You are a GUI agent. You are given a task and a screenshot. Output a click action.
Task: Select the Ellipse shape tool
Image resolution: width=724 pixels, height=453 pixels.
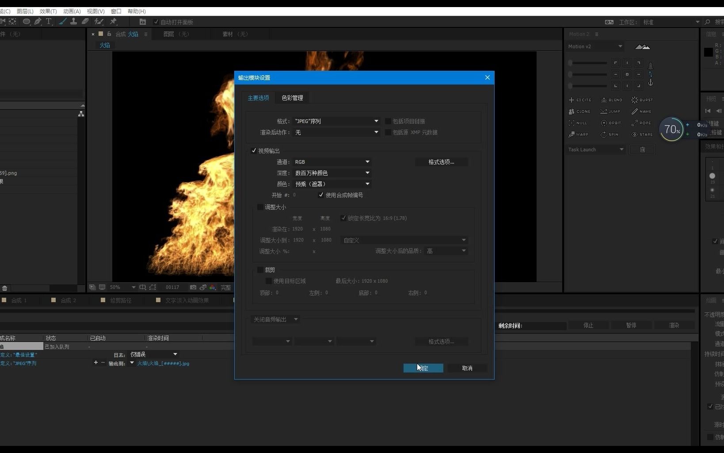(26, 21)
